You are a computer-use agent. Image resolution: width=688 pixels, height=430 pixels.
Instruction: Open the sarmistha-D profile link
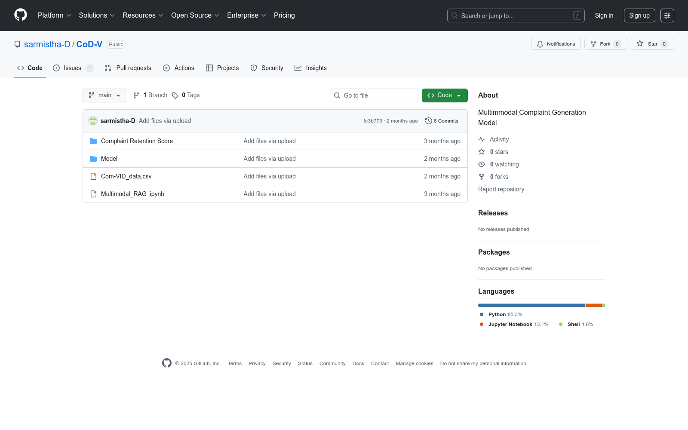pos(47,44)
